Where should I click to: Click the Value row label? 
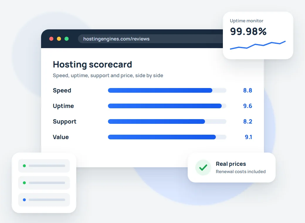point(61,137)
